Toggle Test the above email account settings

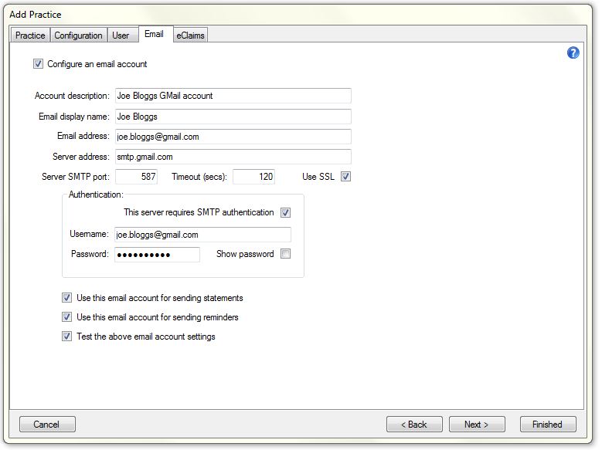coord(67,337)
